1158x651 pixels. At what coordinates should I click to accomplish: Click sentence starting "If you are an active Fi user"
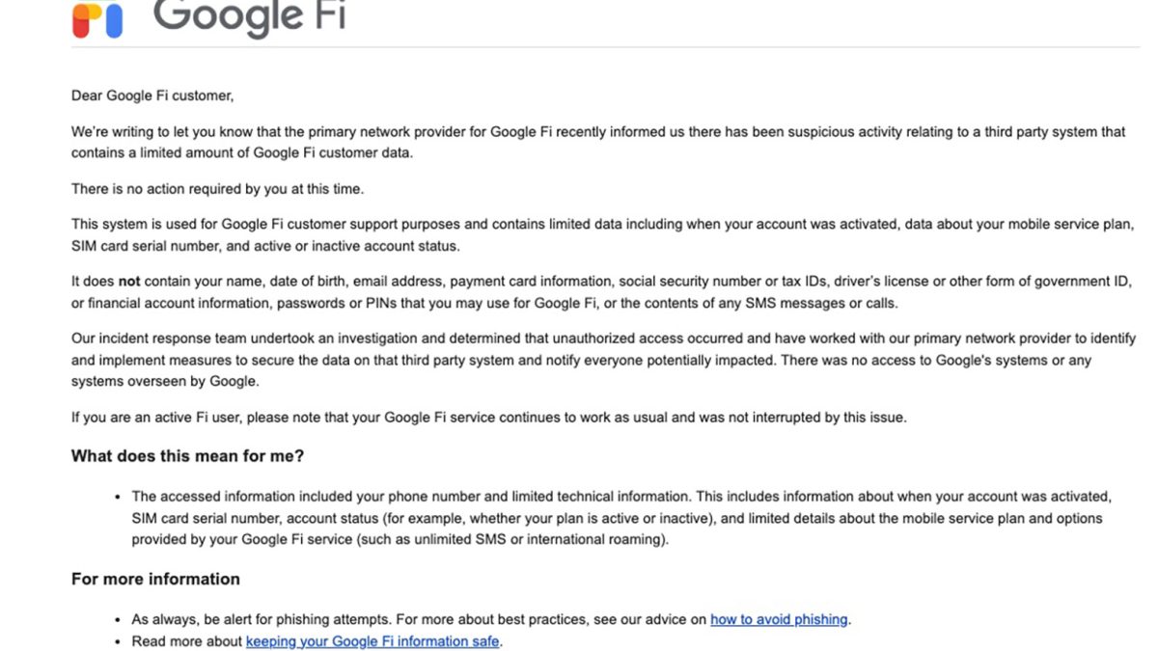click(x=489, y=418)
